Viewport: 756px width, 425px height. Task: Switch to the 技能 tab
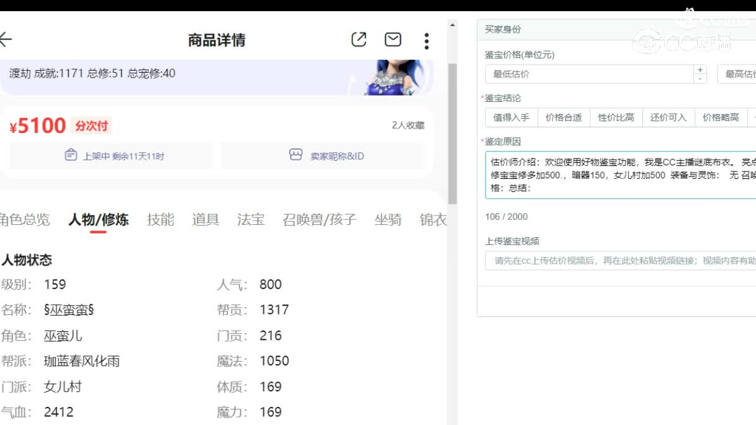[160, 219]
